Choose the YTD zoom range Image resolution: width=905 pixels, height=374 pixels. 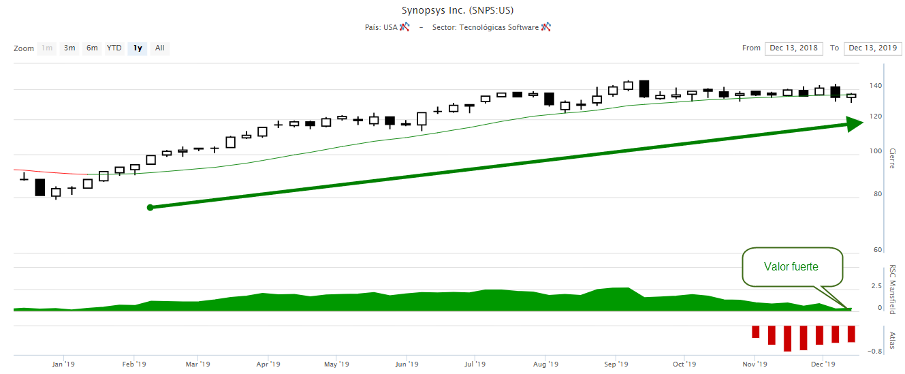[x=114, y=48]
